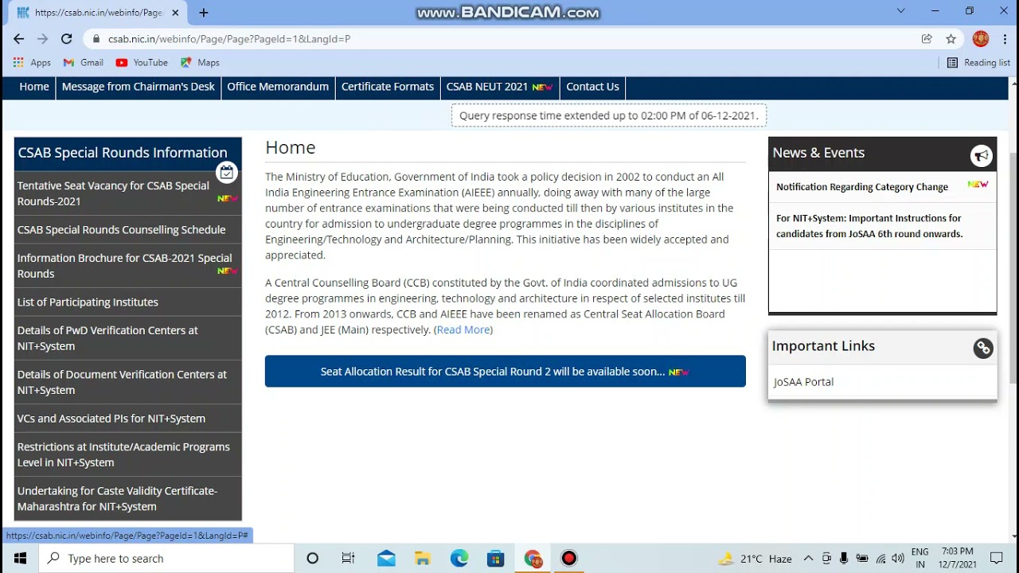Open the Bandicam recorder taskbar icon
The image size is (1019, 573).
(x=569, y=558)
